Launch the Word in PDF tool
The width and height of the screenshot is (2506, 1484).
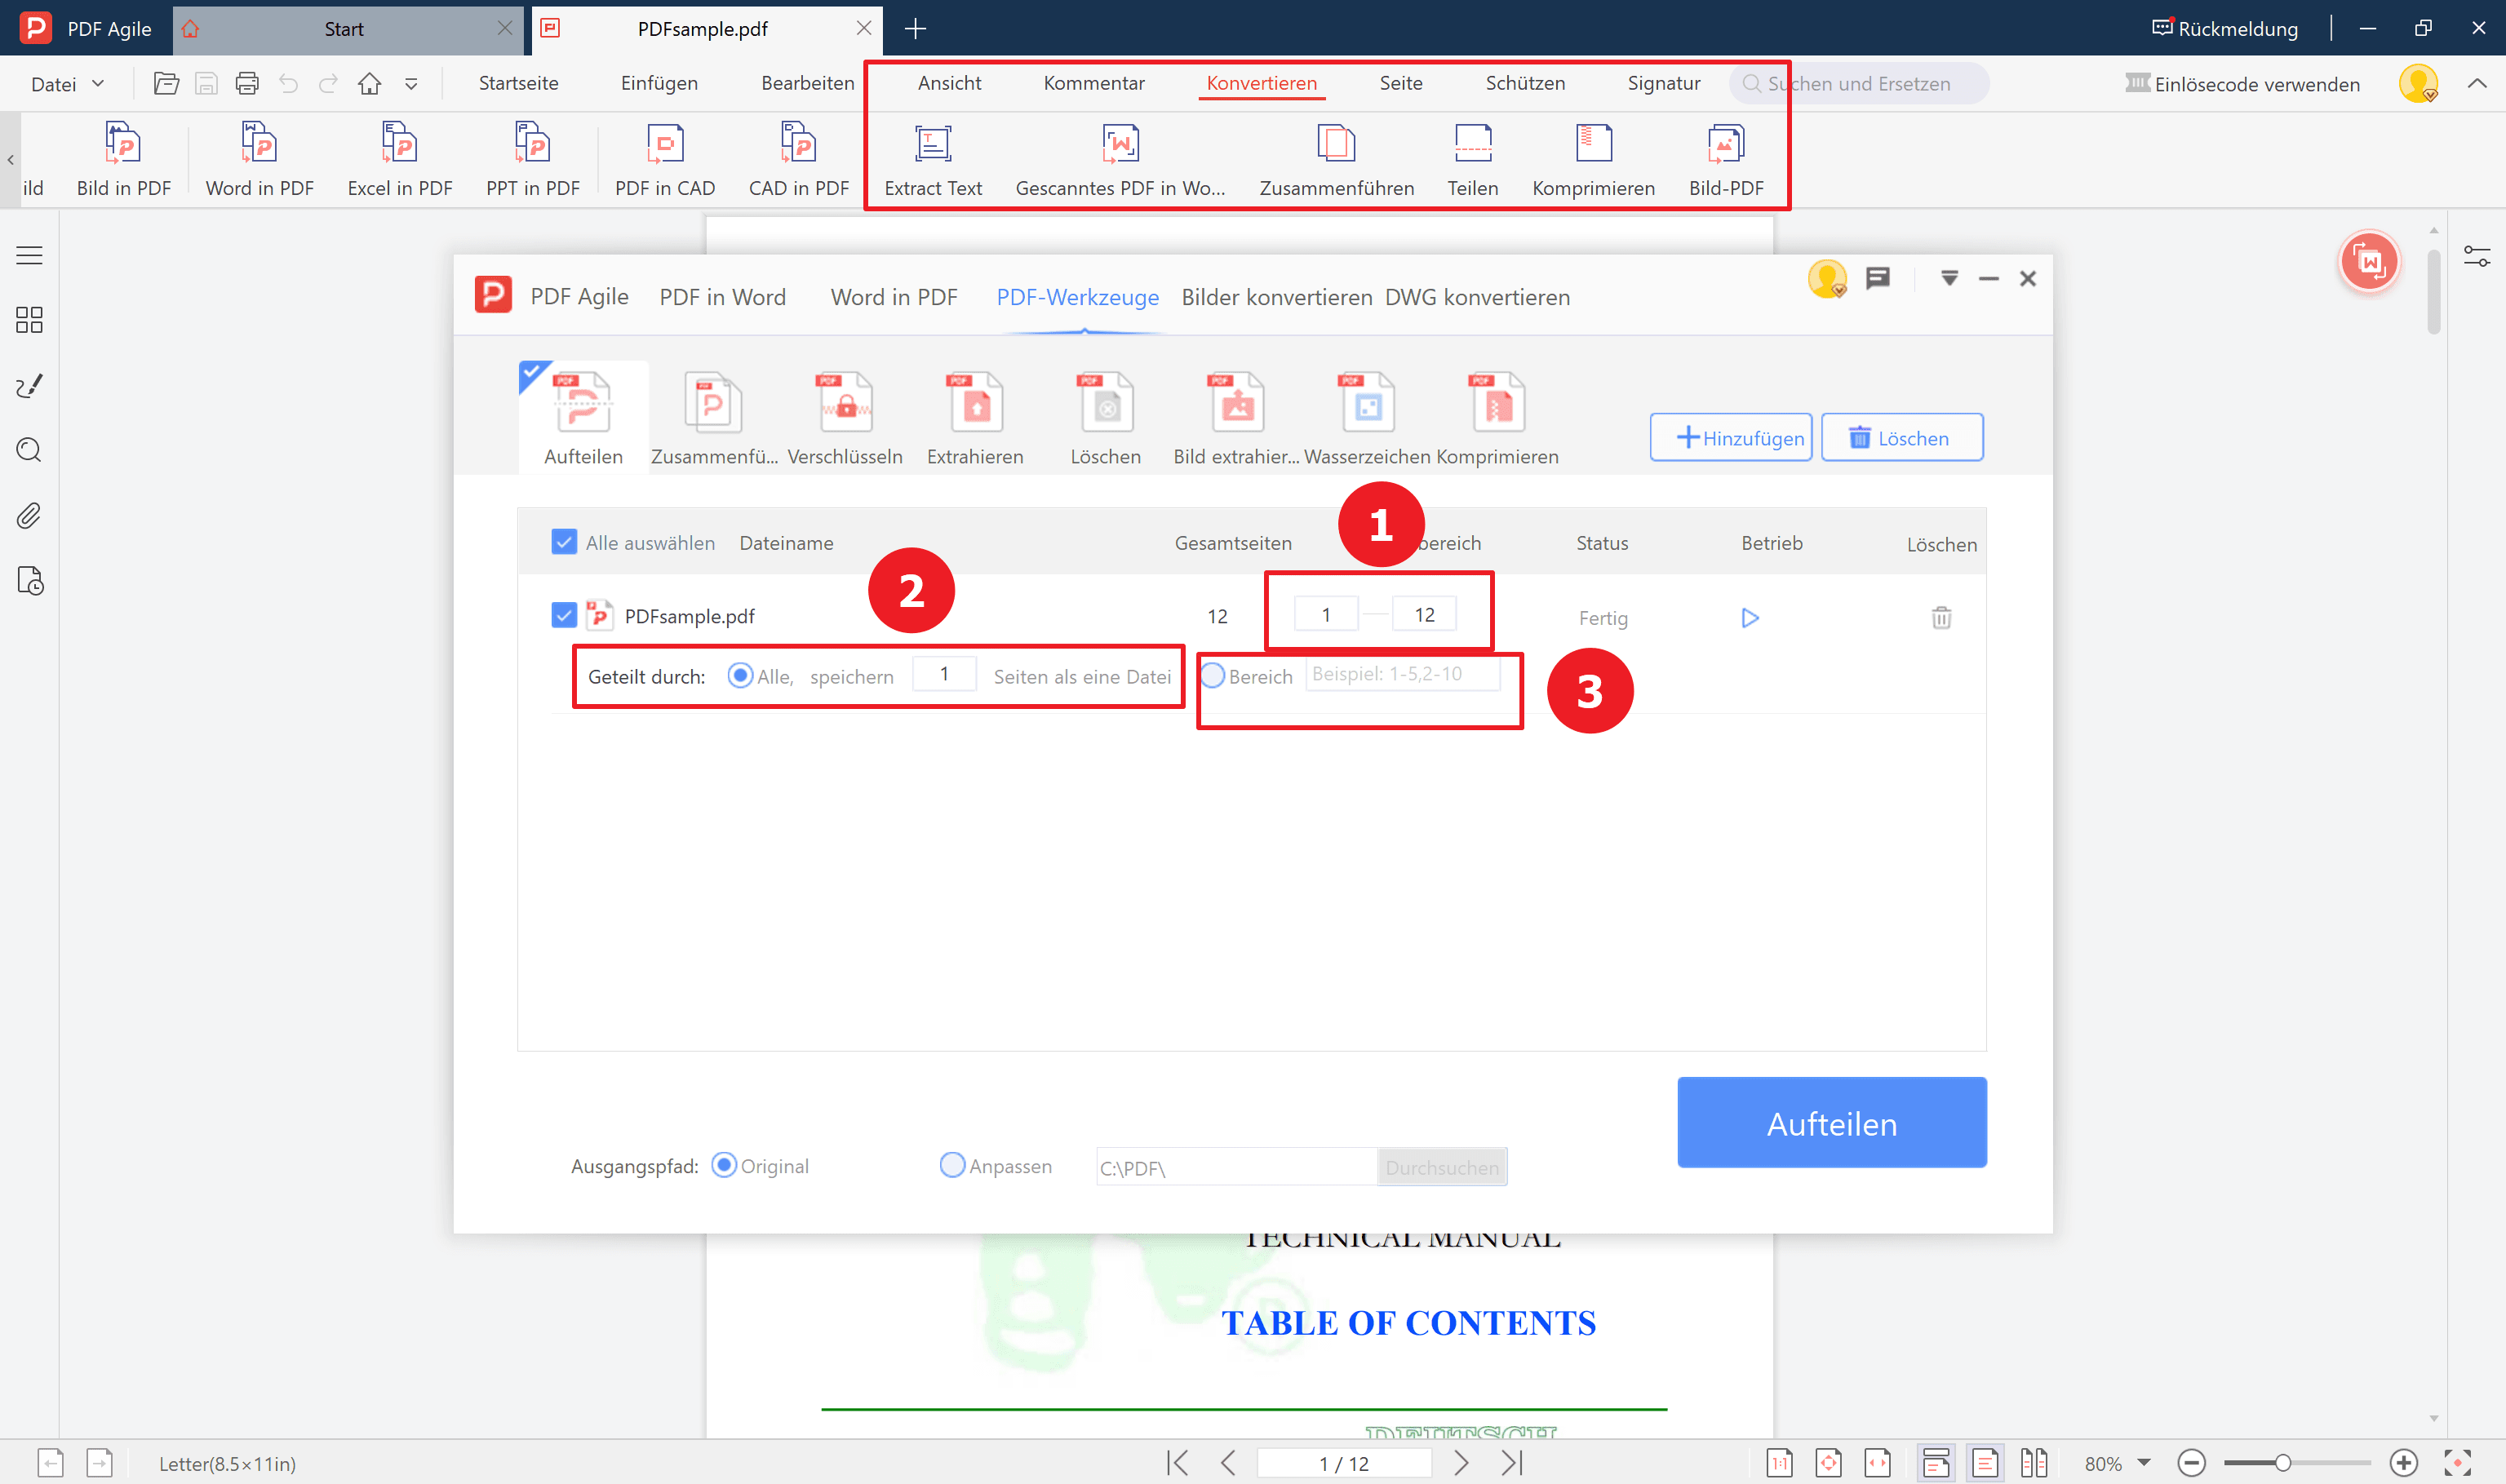pyautogui.click(x=259, y=159)
